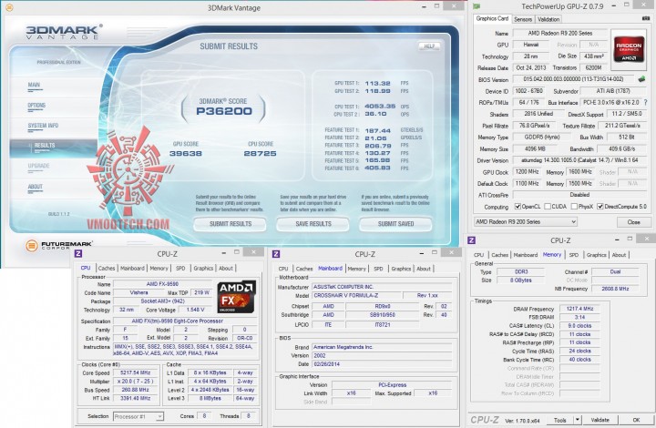The width and height of the screenshot is (656, 428).
Task: Open the Graphics tab in CPU-Z Mainboard window
Action: tap(401, 269)
